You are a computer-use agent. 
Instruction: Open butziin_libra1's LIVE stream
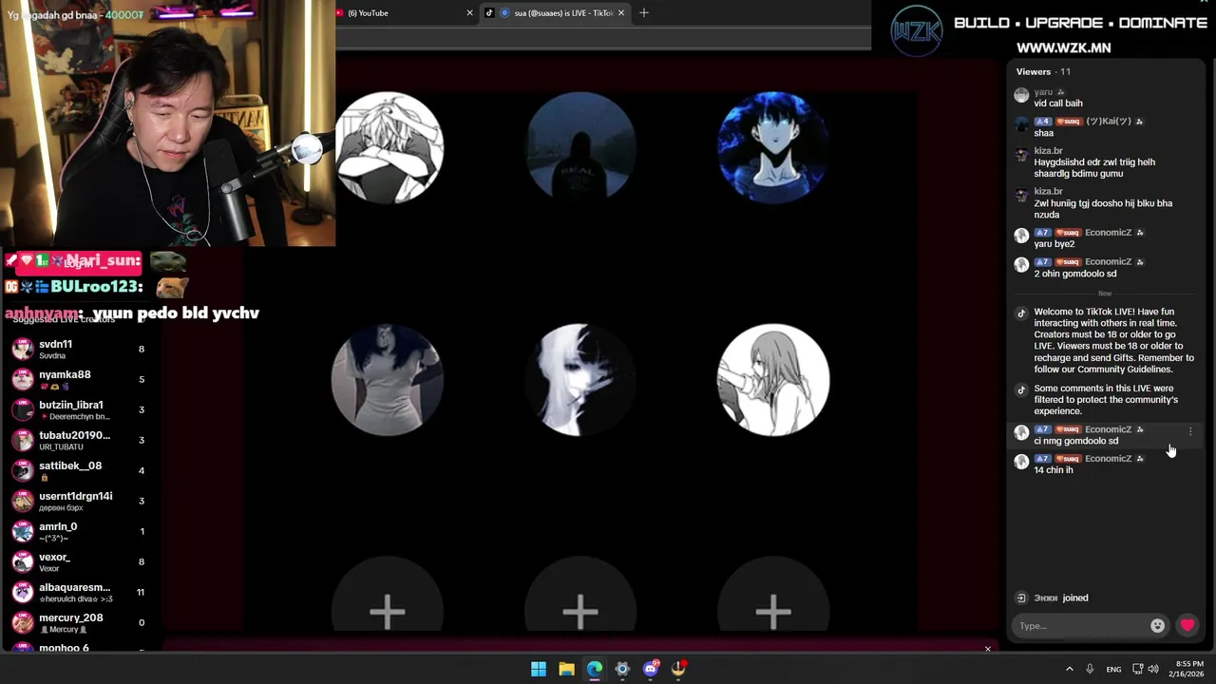pos(81,409)
